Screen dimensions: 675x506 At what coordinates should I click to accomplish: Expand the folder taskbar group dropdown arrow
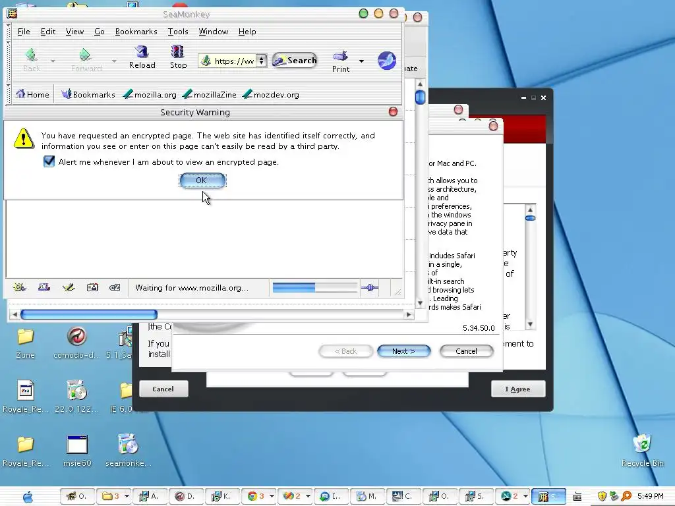[x=127, y=496]
